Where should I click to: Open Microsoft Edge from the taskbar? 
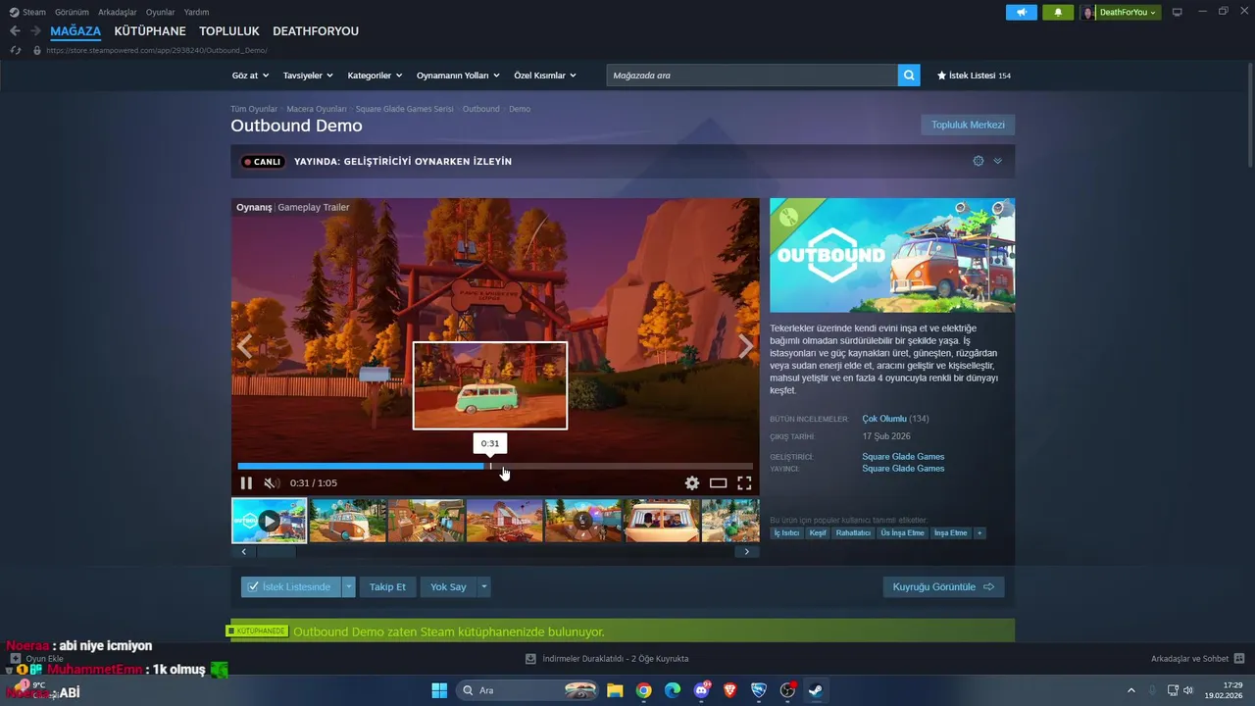(673, 690)
